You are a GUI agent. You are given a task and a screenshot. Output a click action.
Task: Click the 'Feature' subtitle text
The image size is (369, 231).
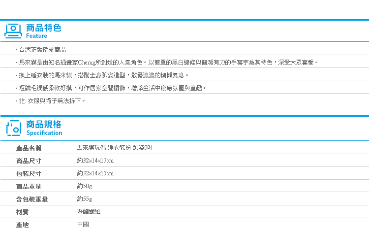click(36, 36)
